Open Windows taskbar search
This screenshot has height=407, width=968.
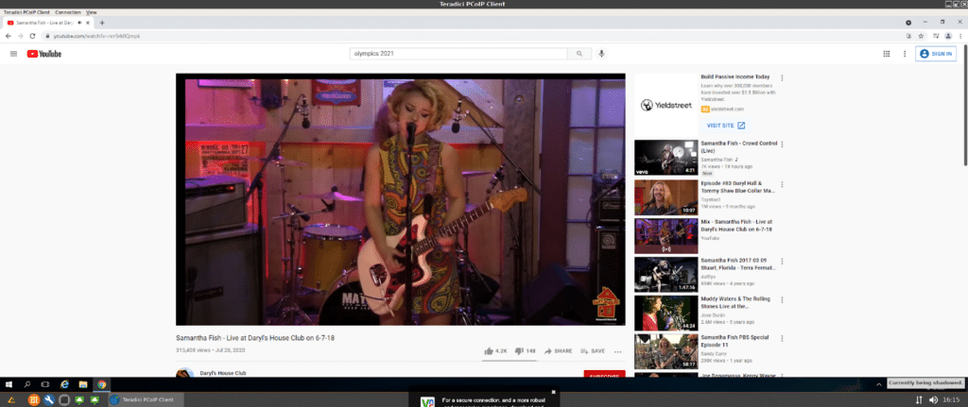point(27,384)
